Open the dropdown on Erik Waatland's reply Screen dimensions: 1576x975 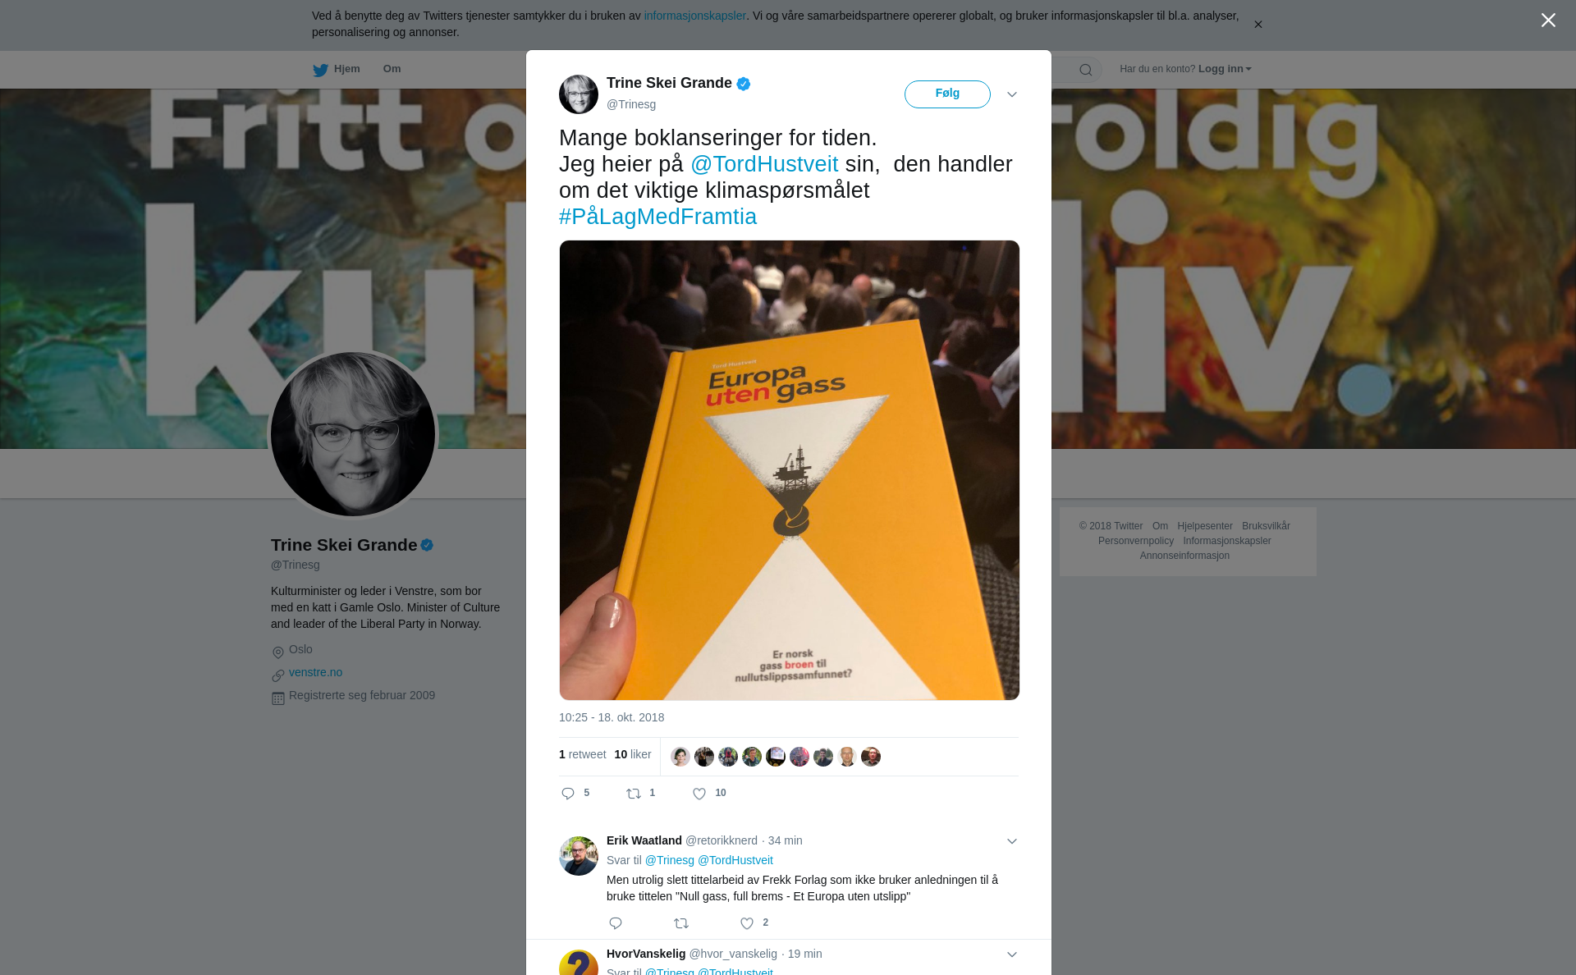[x=1012, y=841]
